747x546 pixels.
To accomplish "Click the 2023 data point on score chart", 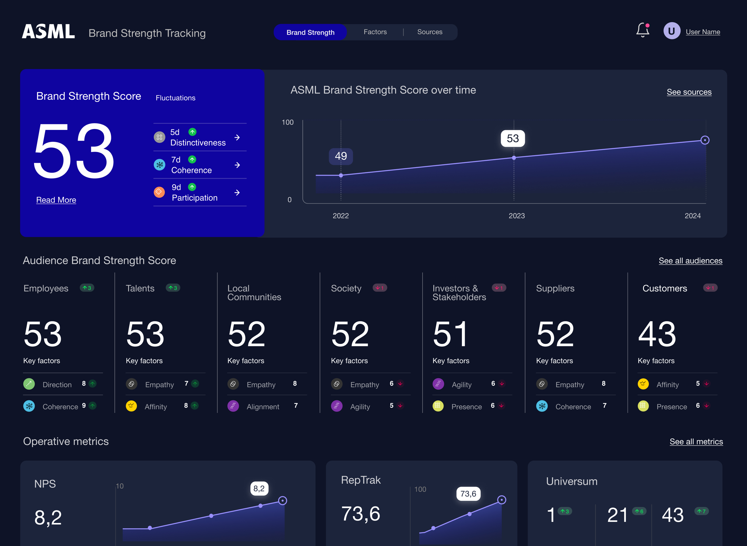I will point(514,158).
